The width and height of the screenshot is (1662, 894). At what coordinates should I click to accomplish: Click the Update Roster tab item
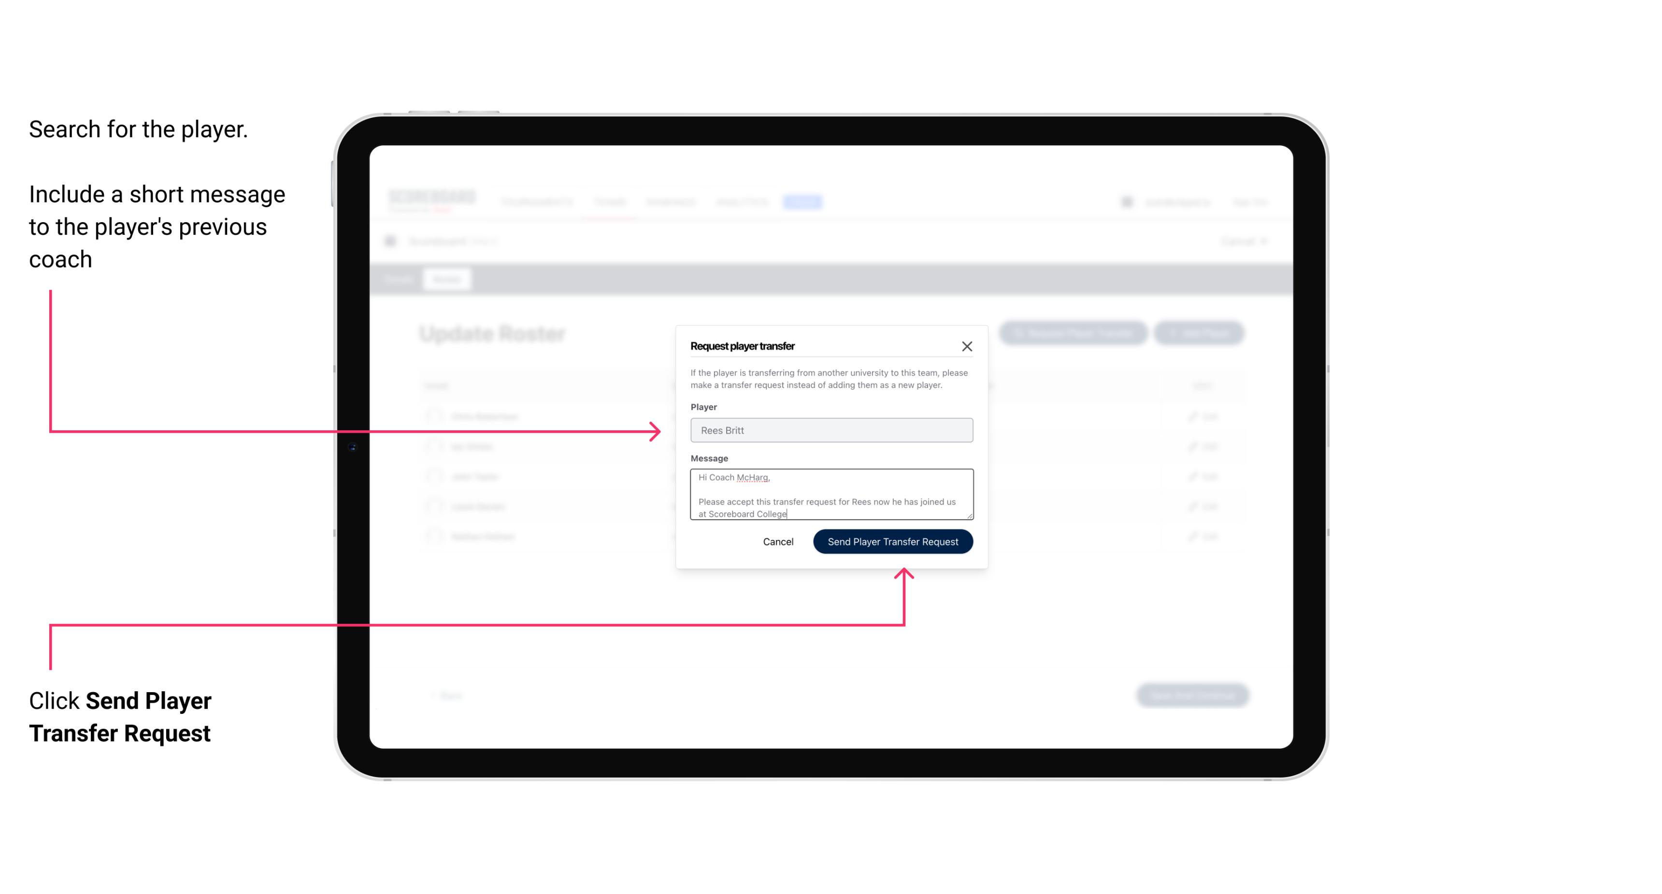tap(448, 279)
